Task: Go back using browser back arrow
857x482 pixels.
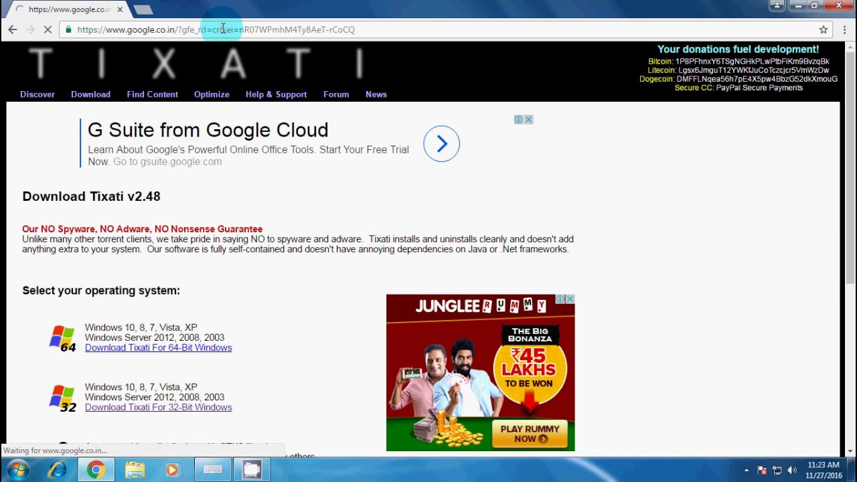Action: click(13, 29)
